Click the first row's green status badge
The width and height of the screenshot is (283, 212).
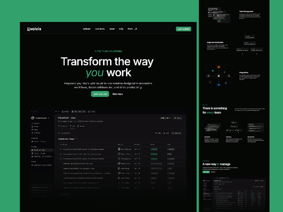pyautogui.click(x=154, y=149)
